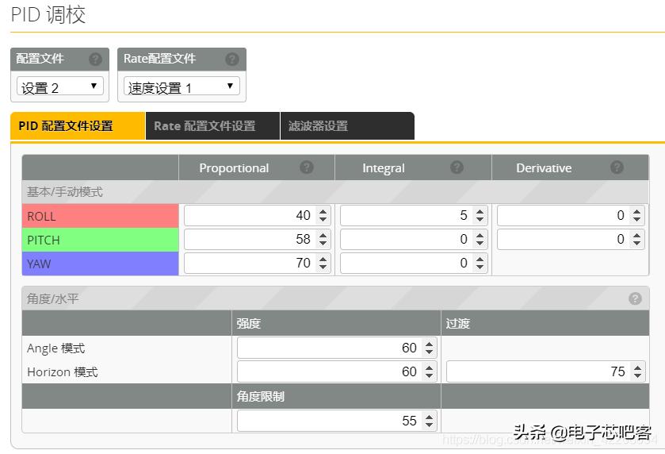Adjust PITCH Proportional stepper arrows

tap(323, 239)
